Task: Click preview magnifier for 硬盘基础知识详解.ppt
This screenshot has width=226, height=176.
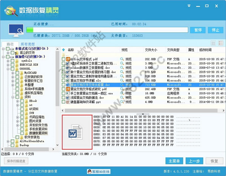Action: (122, 102)
